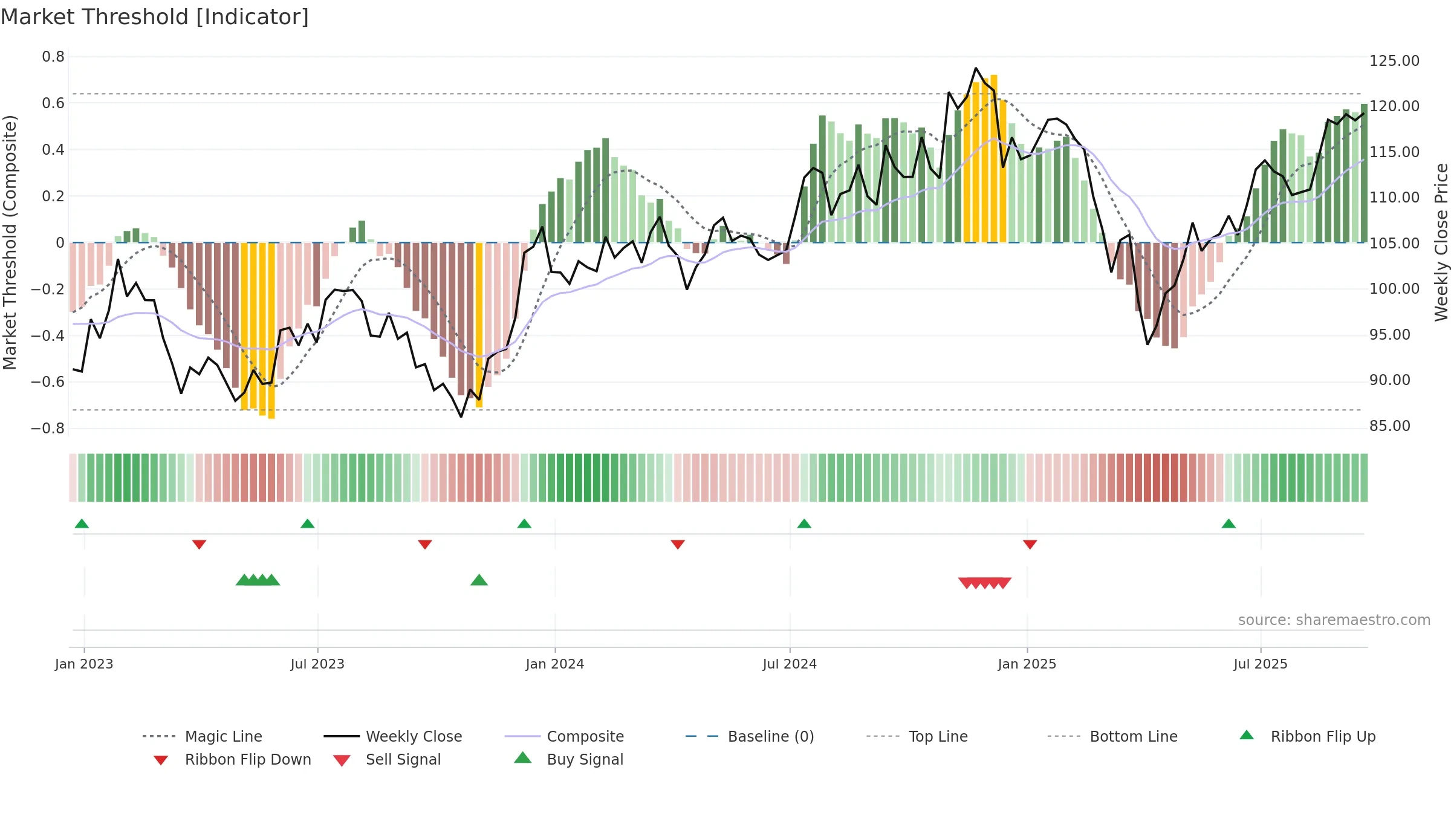Click the 0.6 left axis tick label
Viewport: 1451px width, 816px height.
[53, 103]
